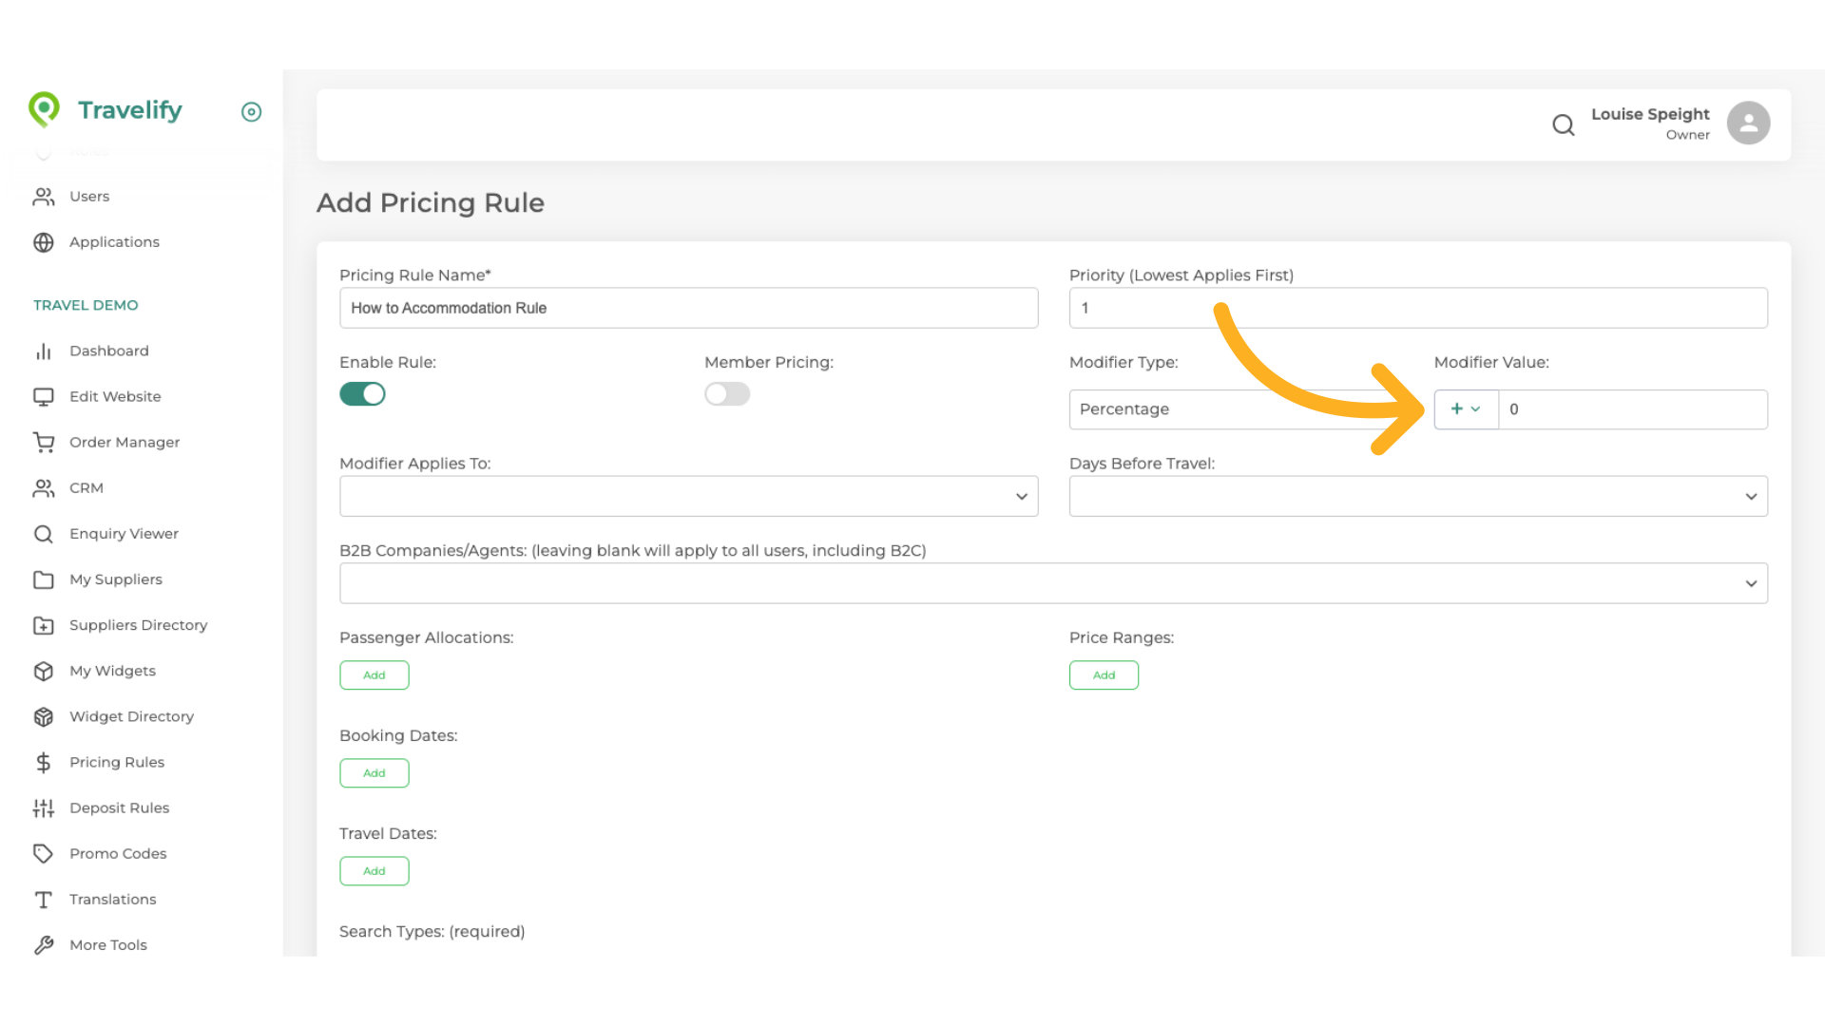Expand the B2B Companies/Agents dropdown
Image resolution: width=1825 pixels, height=1026 pixels.
pyautogui.click(x=1053, y=583)
